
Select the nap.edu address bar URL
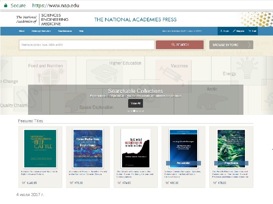coord(56,5)
